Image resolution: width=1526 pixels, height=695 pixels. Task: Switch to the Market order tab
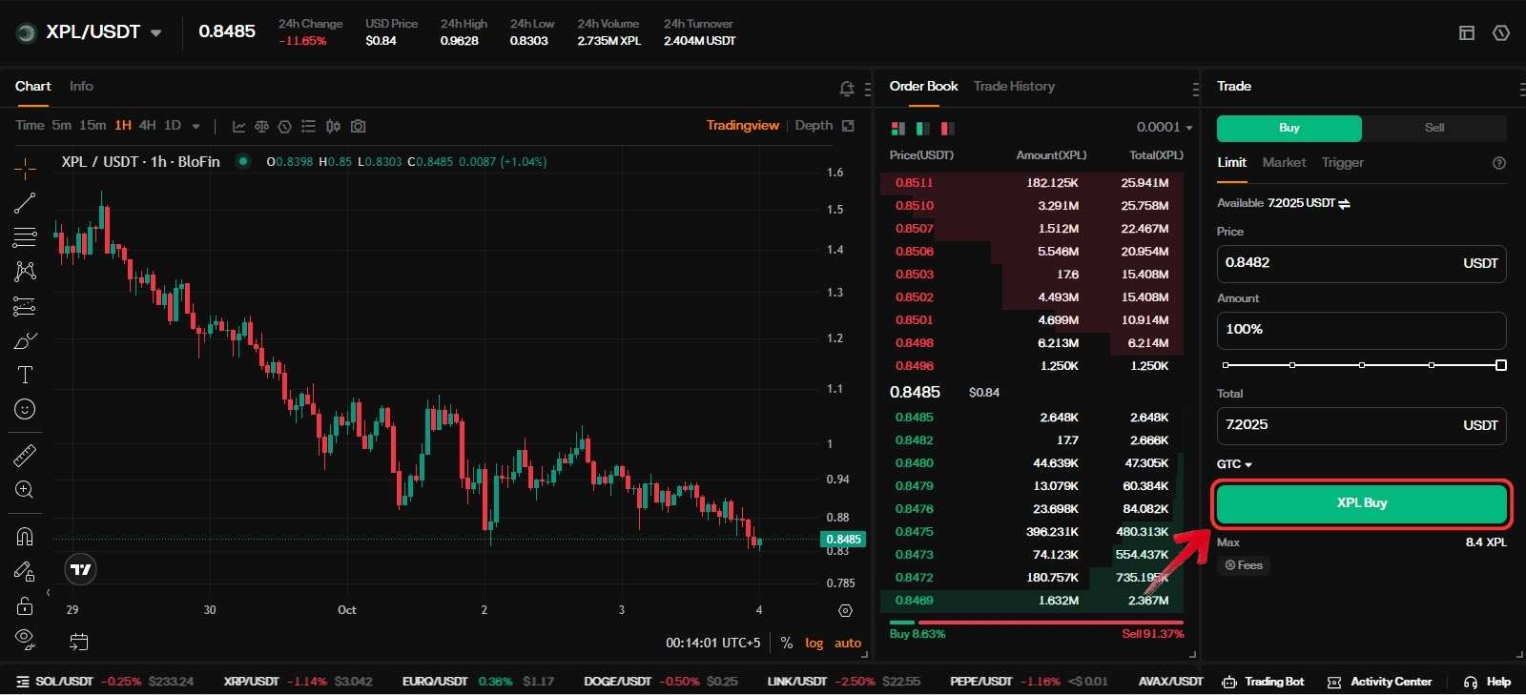pyautogui.click(x=1284, y=163)
